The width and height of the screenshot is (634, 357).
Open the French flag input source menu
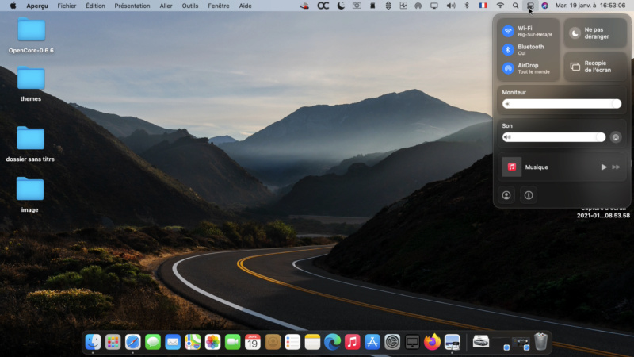[483, 6]
